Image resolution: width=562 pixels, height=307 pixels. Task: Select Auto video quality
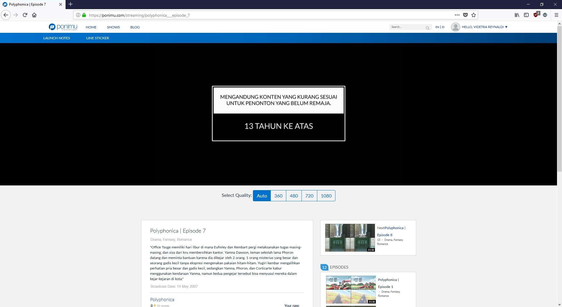click(262, 196)
